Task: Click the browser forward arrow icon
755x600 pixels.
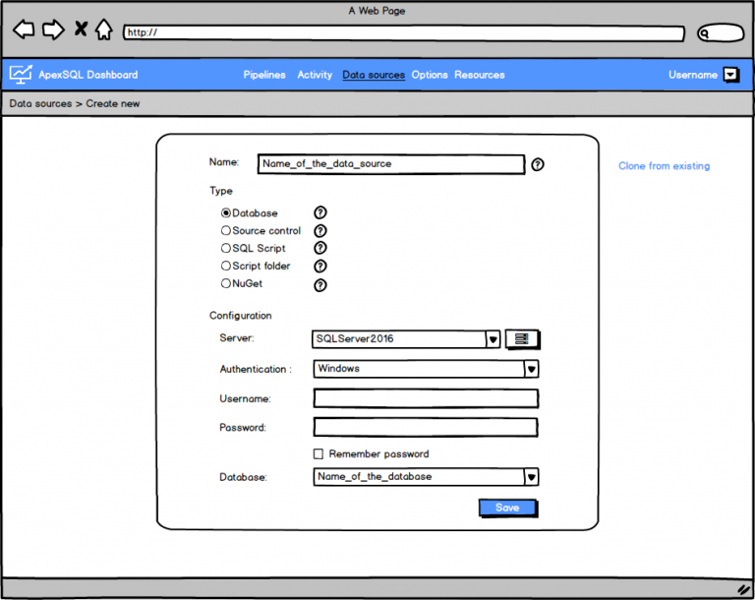Action: 53,30
